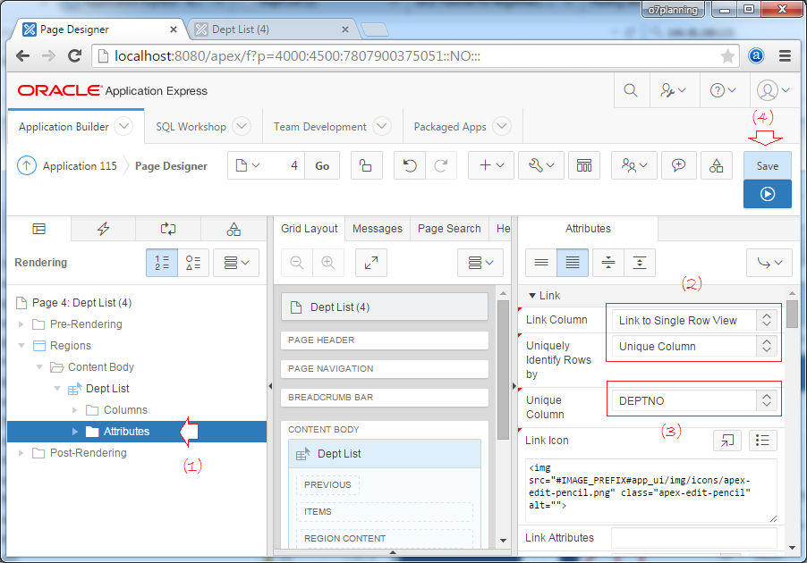The height and width of the screenshot is (563, 807).
Task: Open Uniquely Identify Rows by select list
Action: (693, 347)
